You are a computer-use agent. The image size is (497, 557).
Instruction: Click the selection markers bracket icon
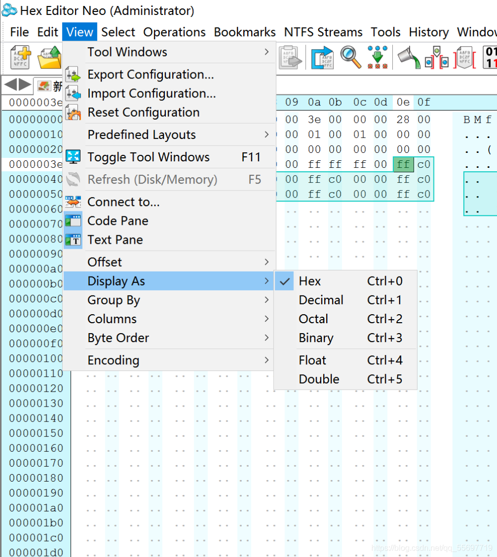point(437,57)
